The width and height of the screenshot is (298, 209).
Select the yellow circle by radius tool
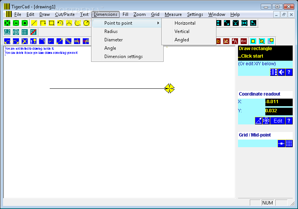tap(87, 23)
